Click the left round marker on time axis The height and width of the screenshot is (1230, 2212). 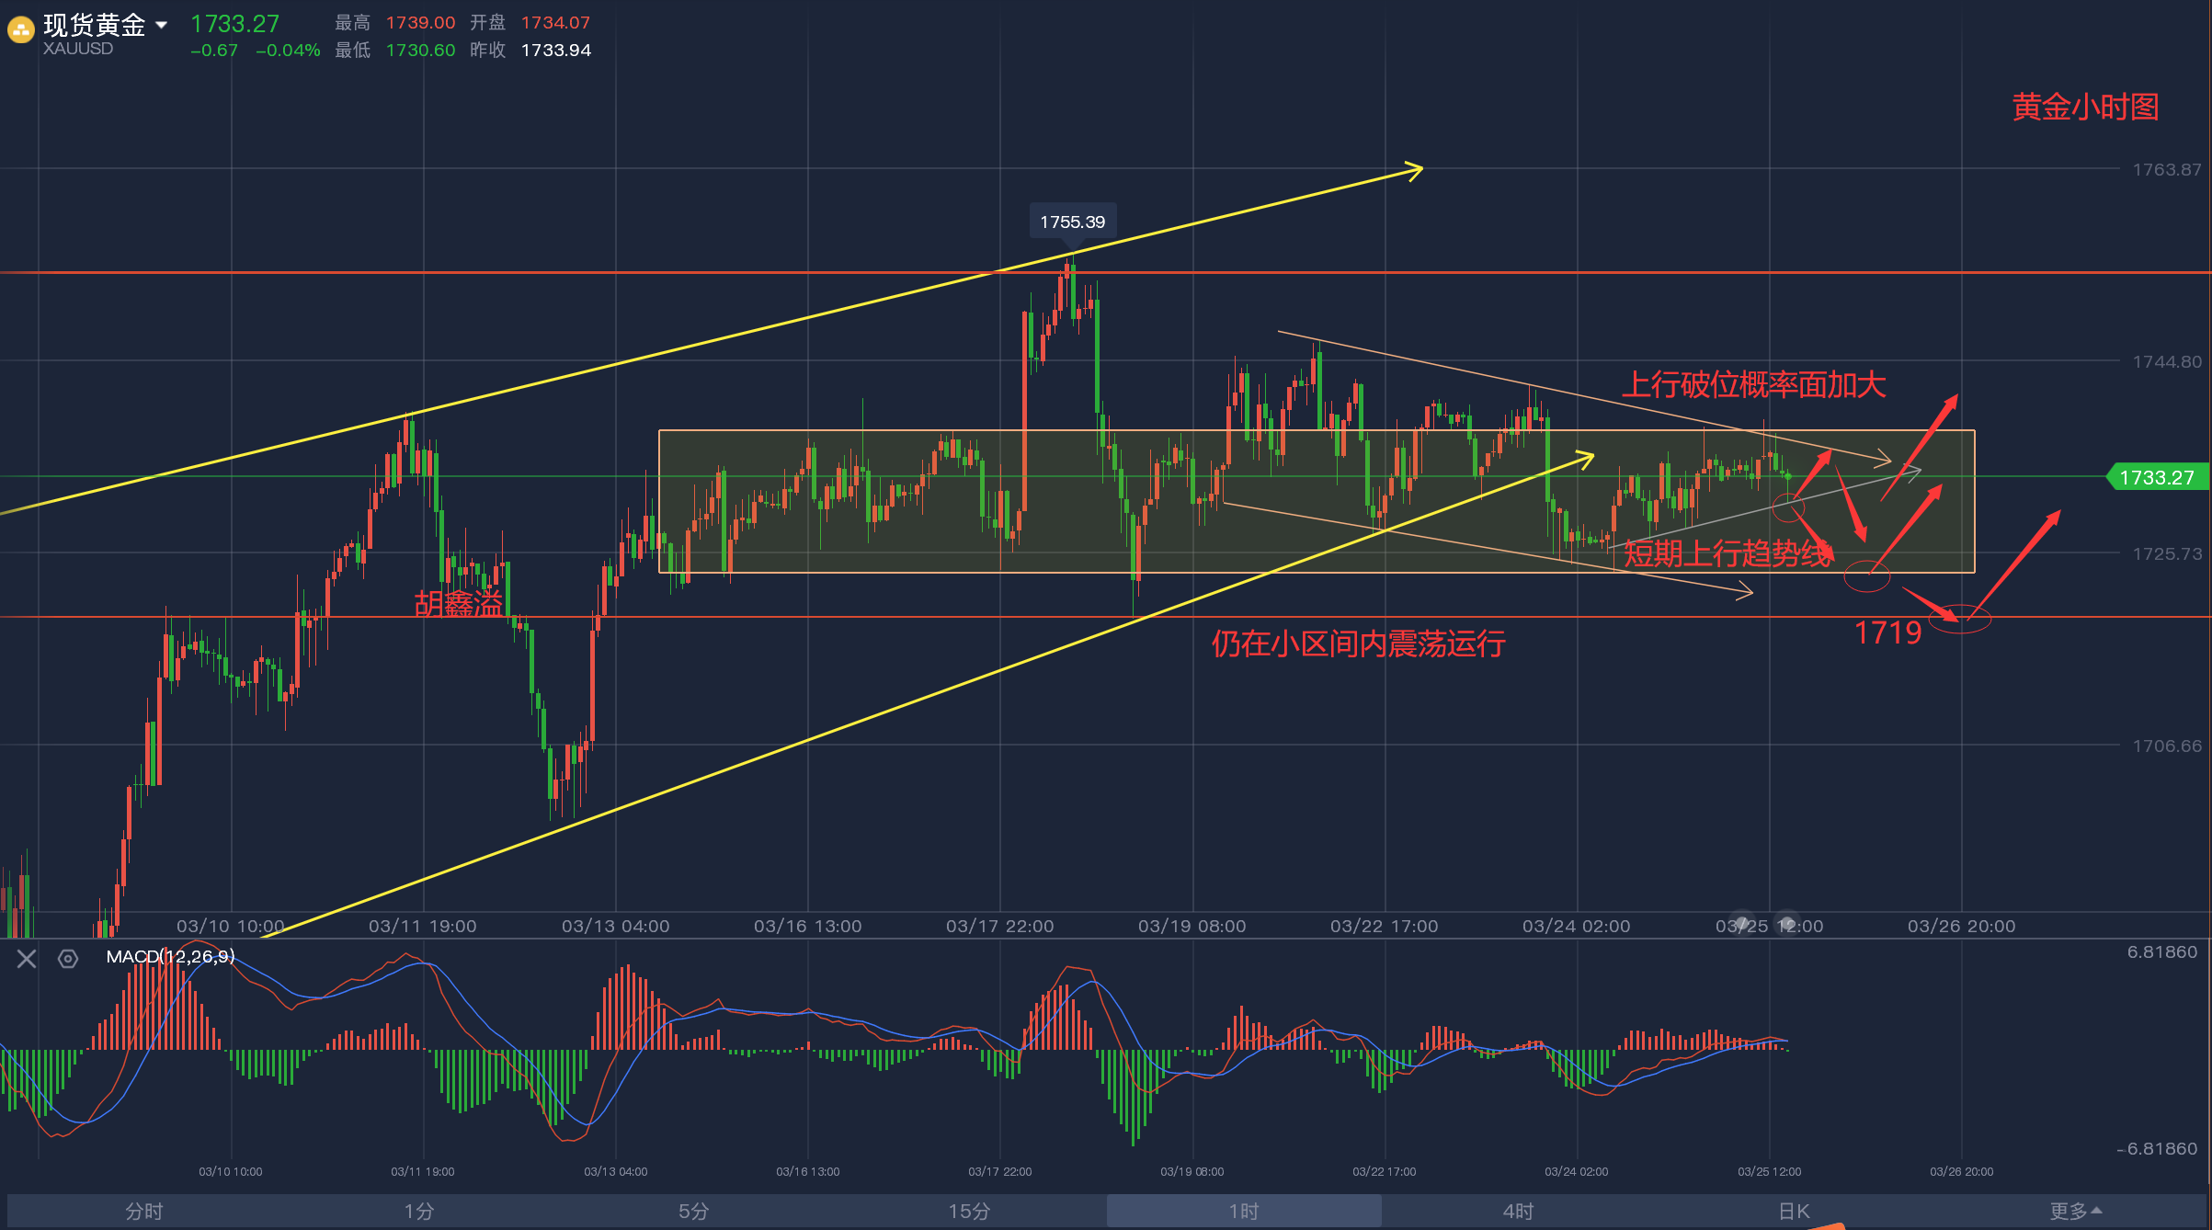pyautogui.click(x=1742, y=923)
